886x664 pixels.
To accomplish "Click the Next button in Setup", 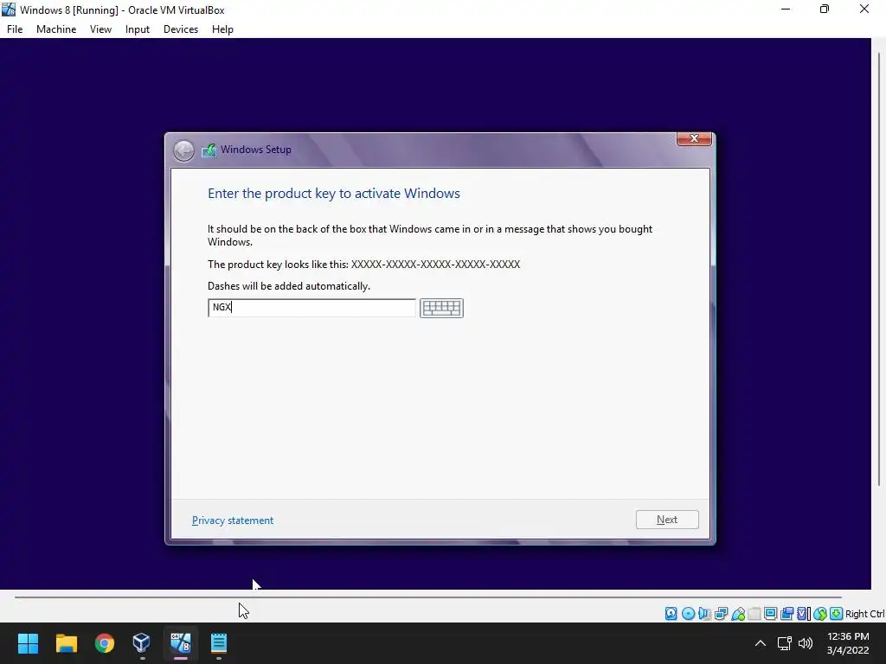I will pyautogui.click(x=667, y=520).
